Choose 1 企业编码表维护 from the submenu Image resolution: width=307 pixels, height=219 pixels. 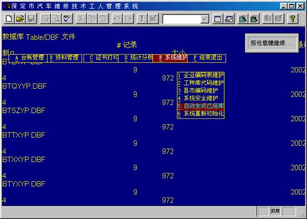pyautogui.click(x=201, y=75)
